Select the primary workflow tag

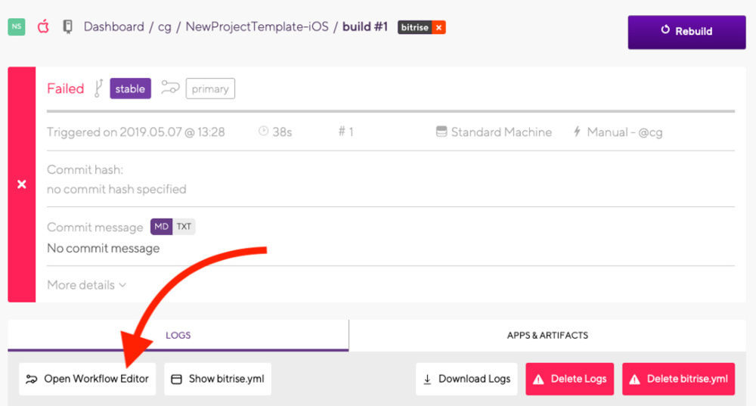210,88
